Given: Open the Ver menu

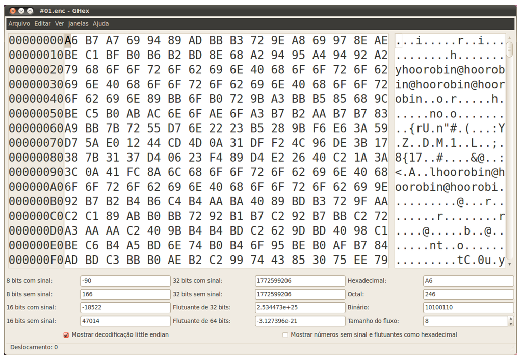Looking at the screenshot, I should coord(60,24).
